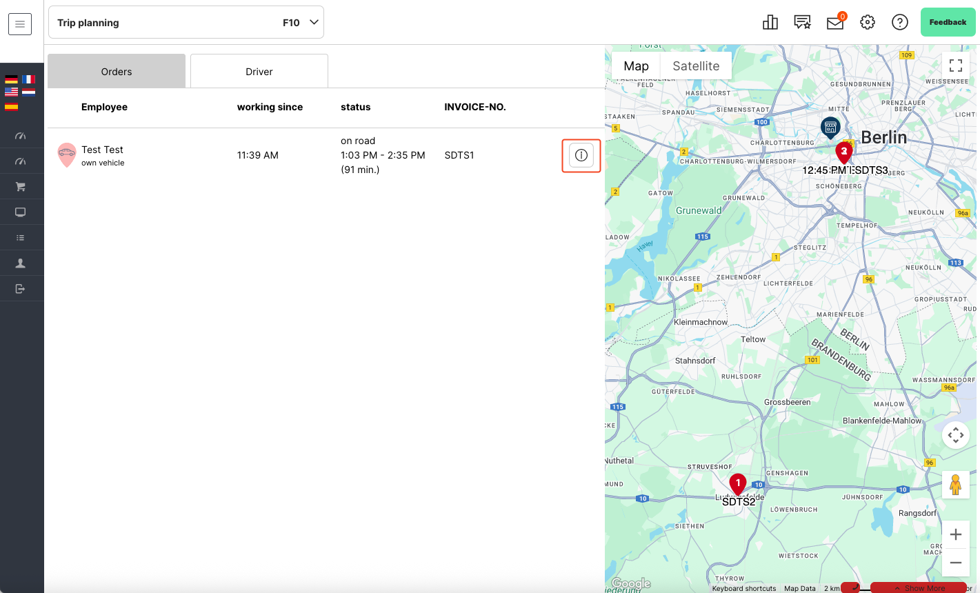Switch language to US English flag
This screenshot has height=593, width=980.
click(12, 91)
